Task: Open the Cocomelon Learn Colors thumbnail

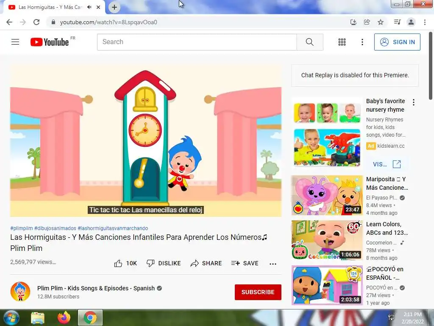Action: click(x=327, y=240)
